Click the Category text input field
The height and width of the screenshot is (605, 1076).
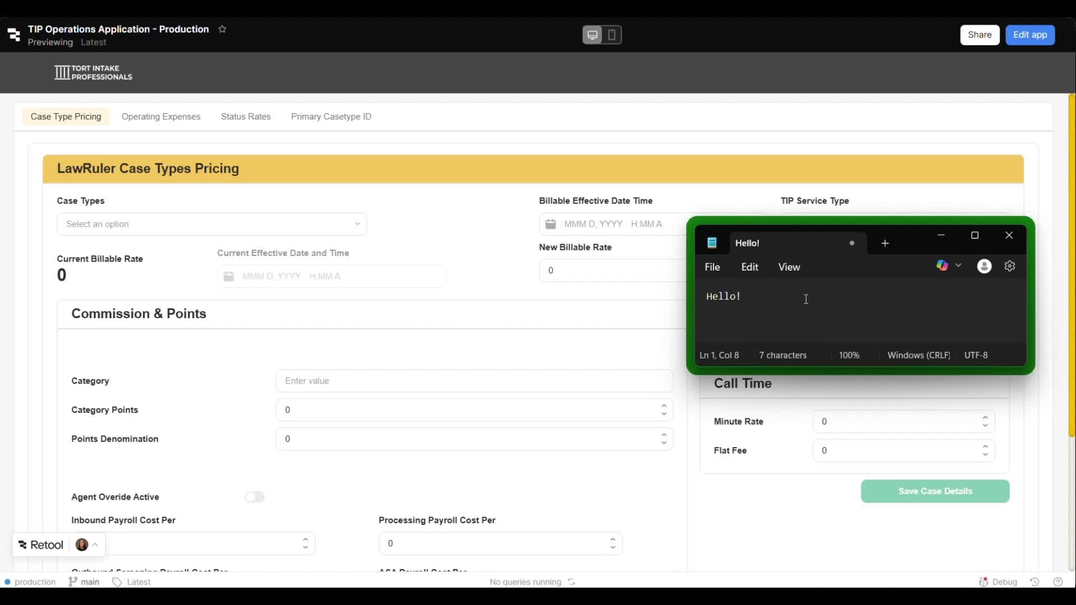click(x=474, y=381)
